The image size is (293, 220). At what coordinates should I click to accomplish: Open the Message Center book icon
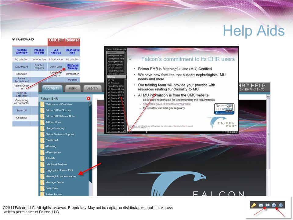(42, 182)
